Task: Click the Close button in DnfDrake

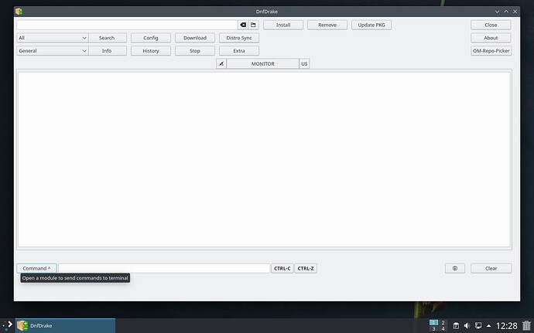Action: 491,25
